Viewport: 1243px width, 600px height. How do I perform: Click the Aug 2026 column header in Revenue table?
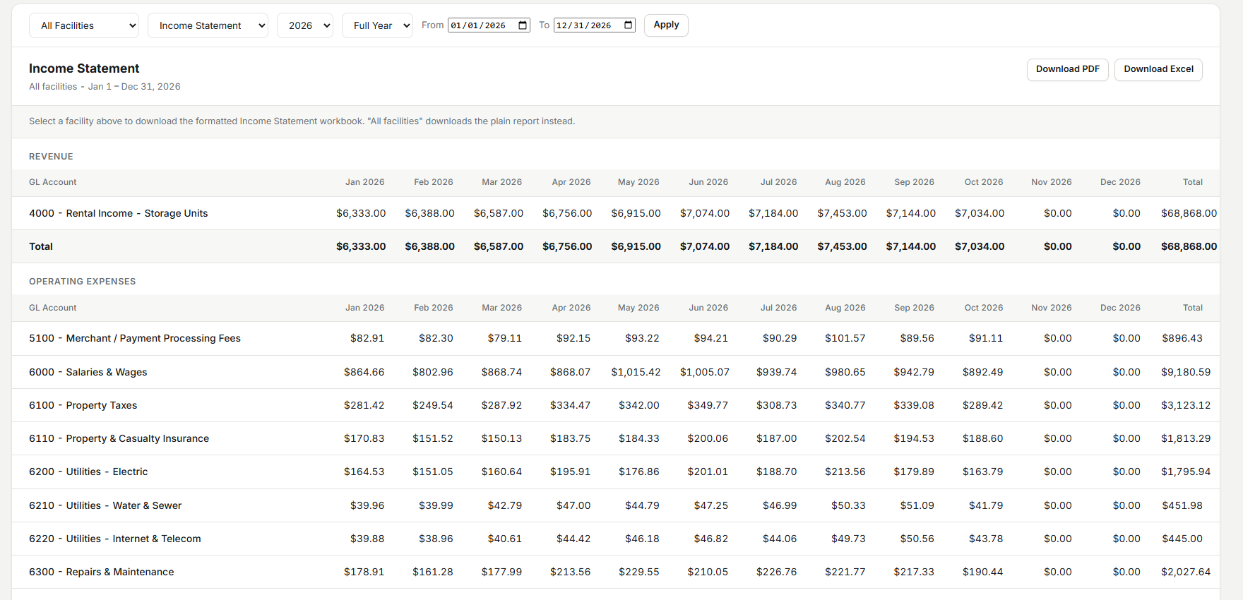point(845,182)
